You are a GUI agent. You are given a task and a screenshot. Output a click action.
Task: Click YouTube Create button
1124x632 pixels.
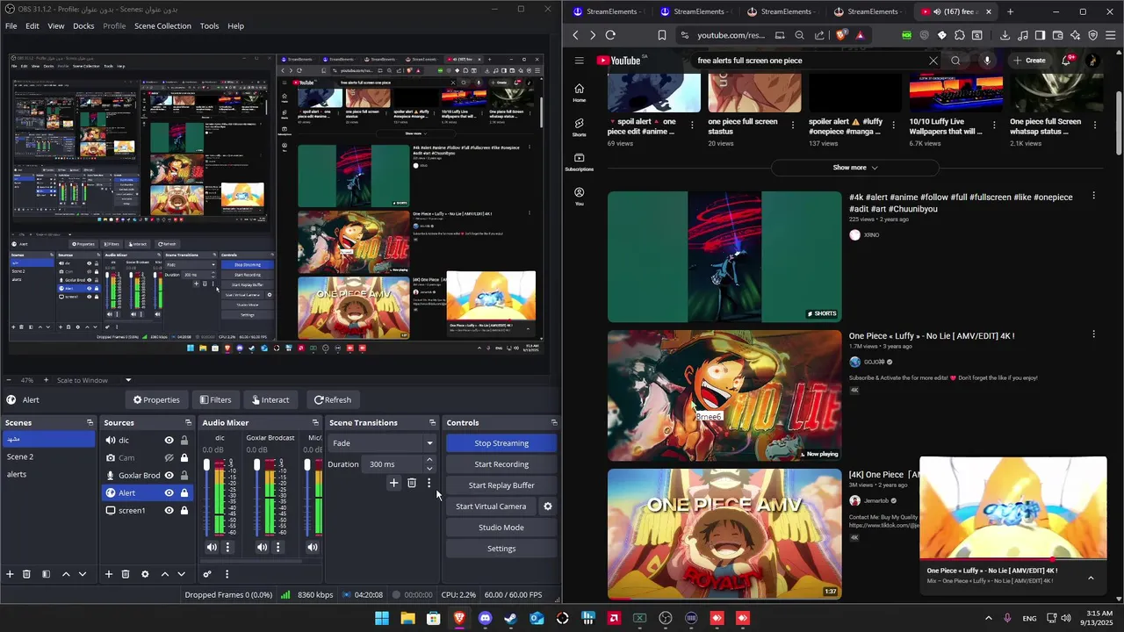(x=1029, y=61)
